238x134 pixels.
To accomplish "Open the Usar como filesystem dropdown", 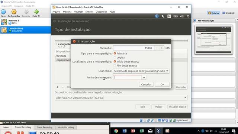I will 141,71.
